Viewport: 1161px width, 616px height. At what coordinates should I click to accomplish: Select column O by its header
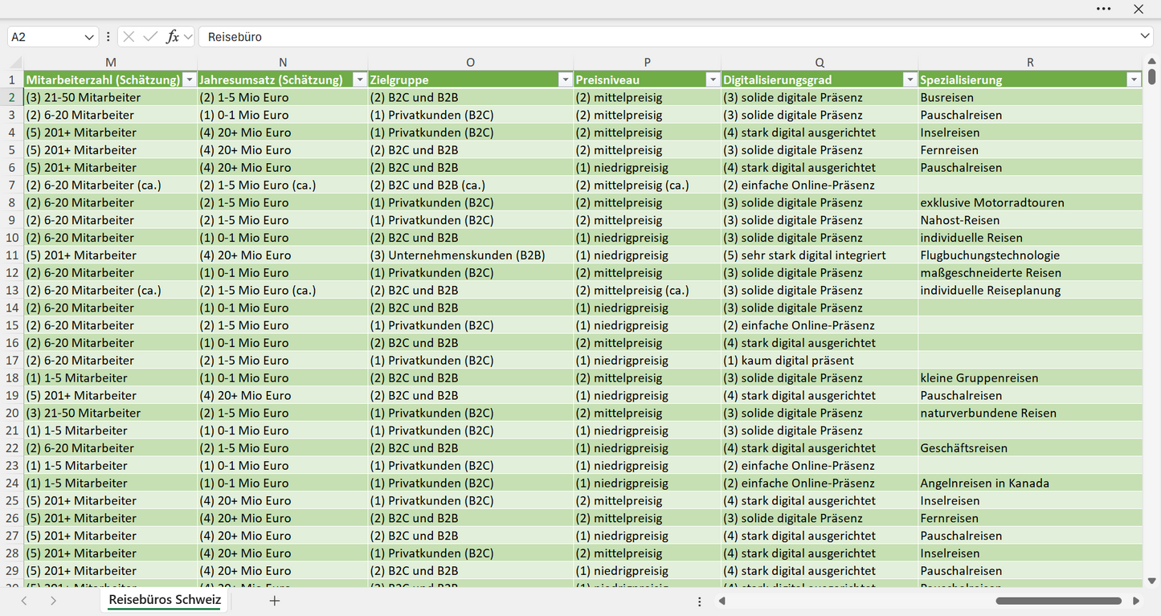[x=471, y=63]
